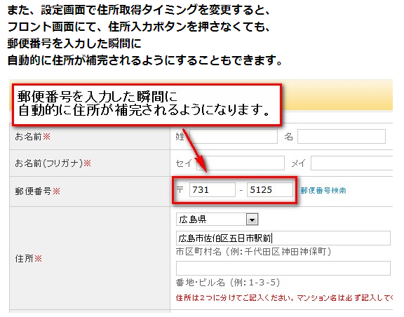Click the お名前(フリガナ) row label
The image size is (404, 317).
click(x=53, y=163)
